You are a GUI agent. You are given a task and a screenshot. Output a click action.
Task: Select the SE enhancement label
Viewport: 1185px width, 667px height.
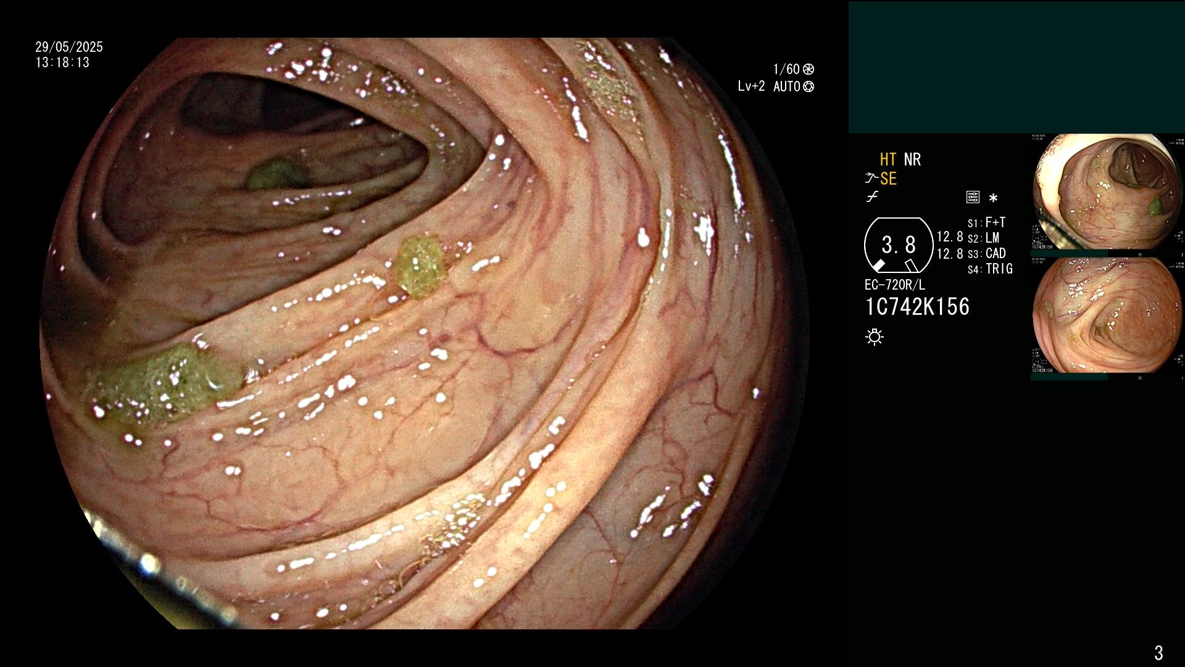coord(888,178)
